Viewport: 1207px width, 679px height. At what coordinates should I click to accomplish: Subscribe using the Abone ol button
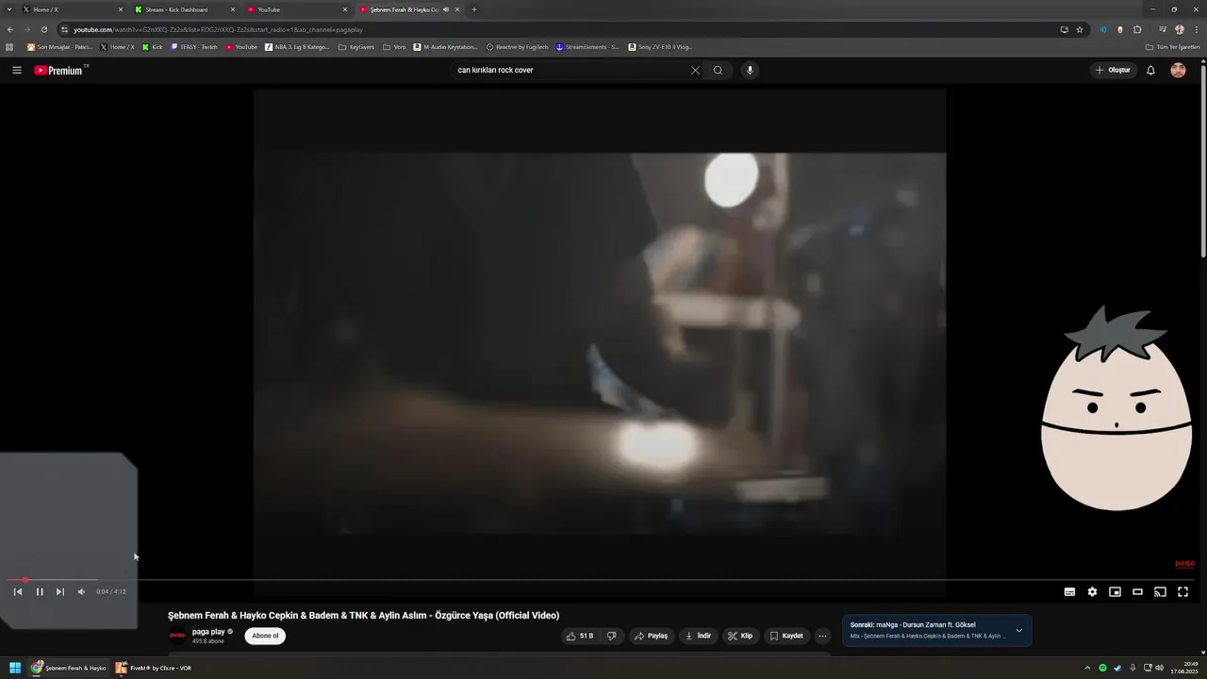click(x=265, y=636)
